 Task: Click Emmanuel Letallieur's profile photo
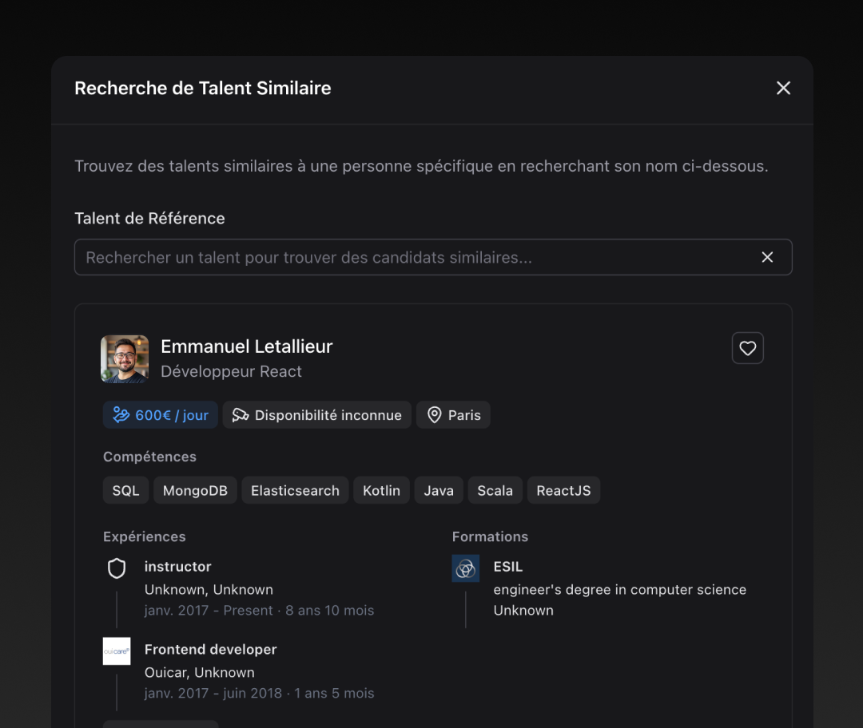pos(125,359)
